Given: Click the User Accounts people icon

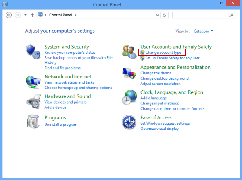Looking at the screenshot, I should [x=129, y=51].
